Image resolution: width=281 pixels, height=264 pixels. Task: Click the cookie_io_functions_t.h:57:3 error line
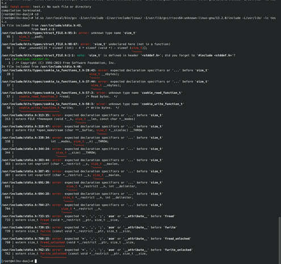point(92,93)
